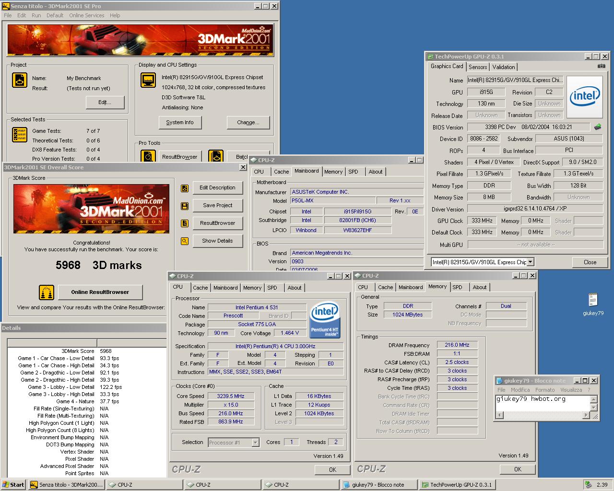Click the Pro Tools ResultBrowser magnifier icon

[148, 156]
